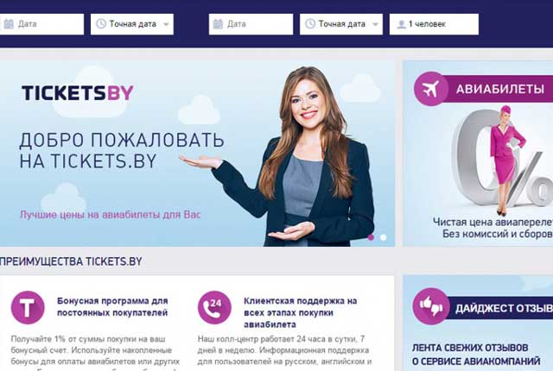
Task: Click the person icon beside 1 человек
Action: (x=401, y=24)
